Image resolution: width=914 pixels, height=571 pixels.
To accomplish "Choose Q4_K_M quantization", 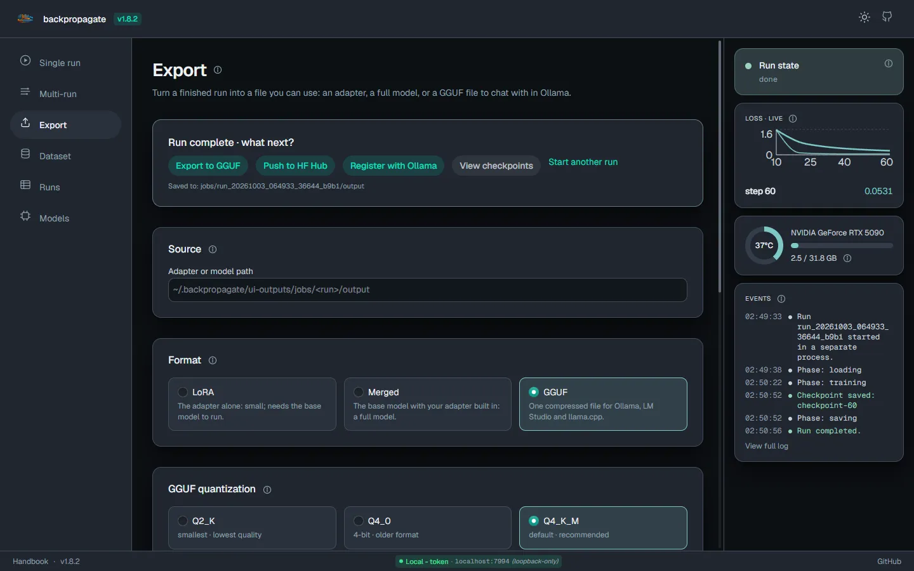I will (x=603, y=528).
